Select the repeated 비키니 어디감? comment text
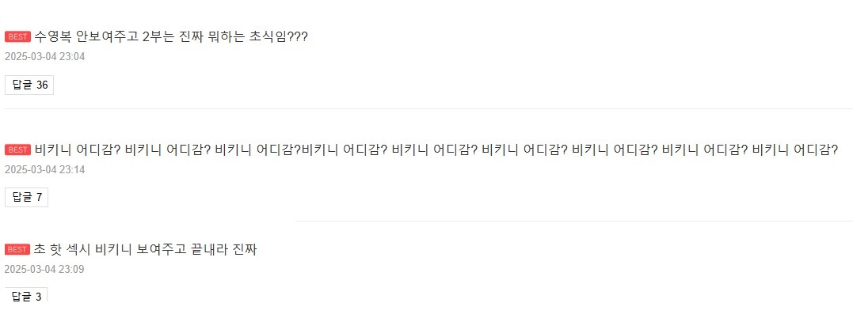Image resolution: width=853 pixels, height=318 pixels. [436, 150]
